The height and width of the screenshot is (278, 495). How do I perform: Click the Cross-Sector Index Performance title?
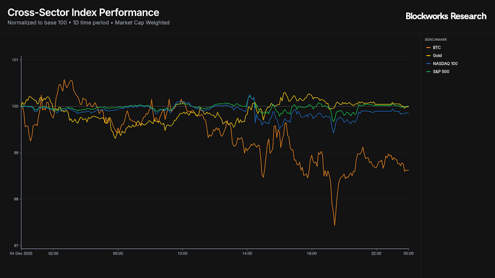(83, 13)
